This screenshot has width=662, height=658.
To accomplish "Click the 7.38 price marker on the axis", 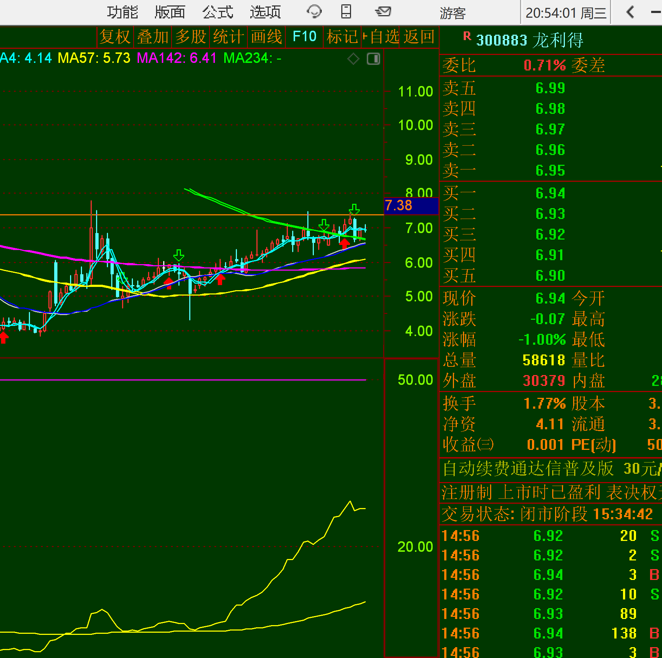I will (x=411, y=206).
